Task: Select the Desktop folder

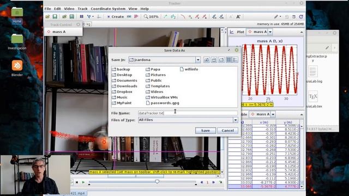Action: point(122,75)
